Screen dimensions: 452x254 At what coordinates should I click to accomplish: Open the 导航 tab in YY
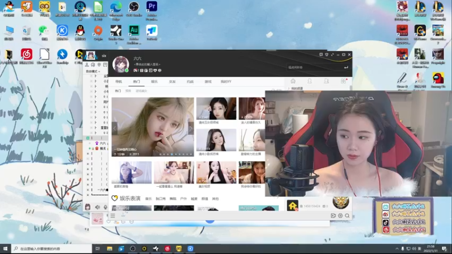coord(119,82)
